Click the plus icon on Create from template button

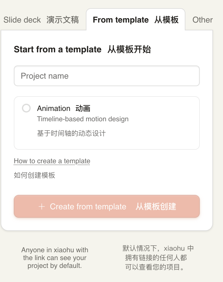[42, 206]
